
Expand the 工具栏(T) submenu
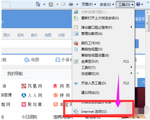pos(103,67)
